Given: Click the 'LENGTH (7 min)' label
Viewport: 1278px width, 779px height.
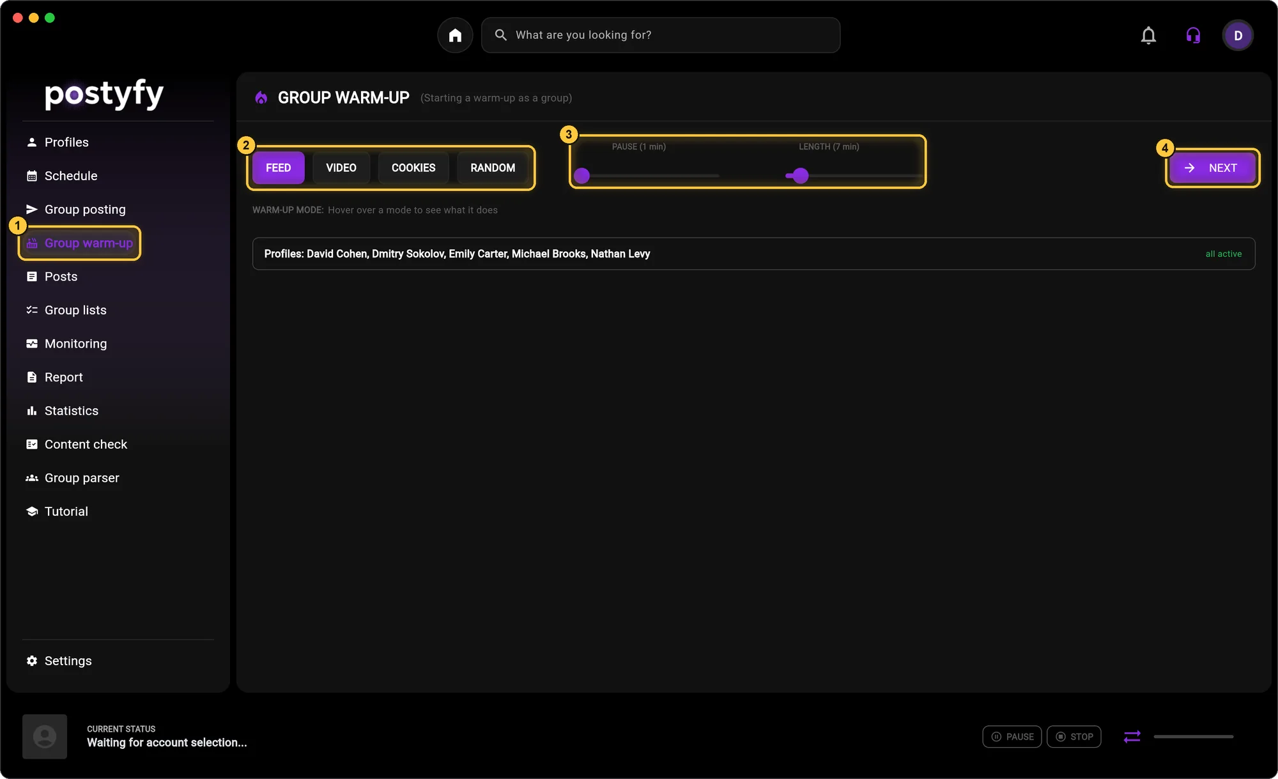Looking at the screenshot, I should pyautogui.click(x=829, y=146).
